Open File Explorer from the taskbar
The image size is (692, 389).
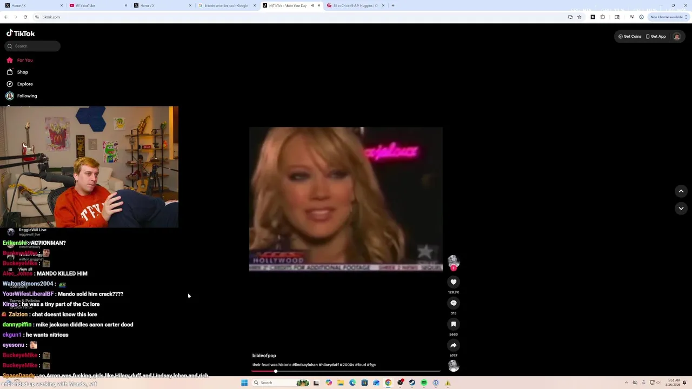341,383
